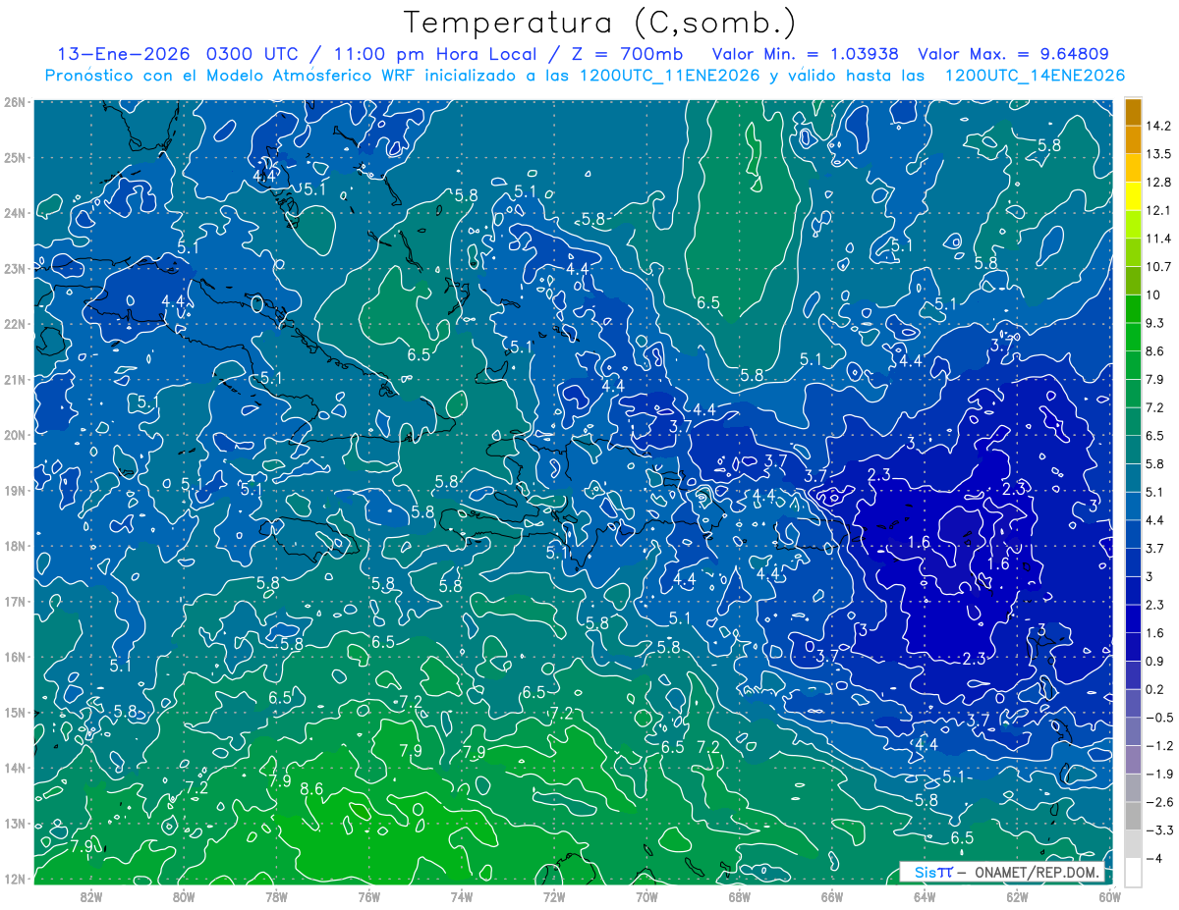Click the '15N' latitude axis label
Image resolution: width=1179 pixels, height=910 pixels.
15,713
